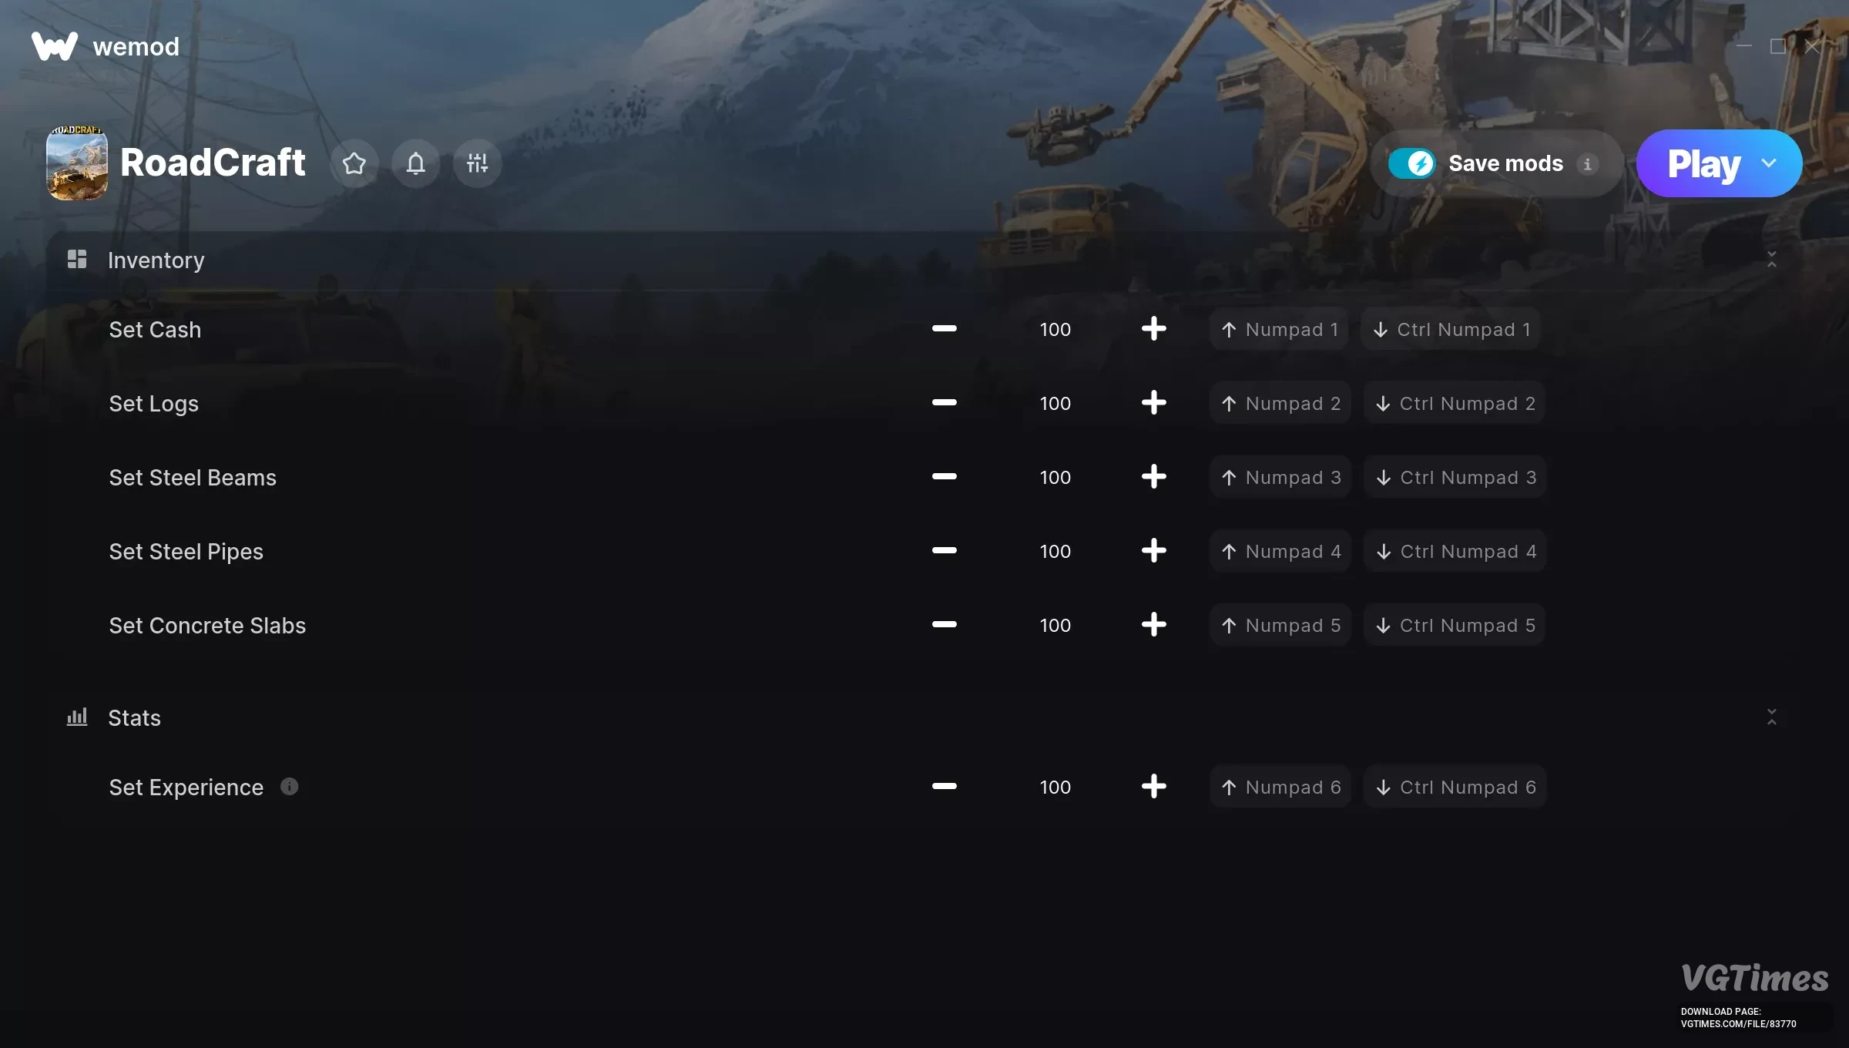This screenshot has height=1048, width=1849.
Task: Click the RoadCraft game thumbnail
Action: click(77, 163)
